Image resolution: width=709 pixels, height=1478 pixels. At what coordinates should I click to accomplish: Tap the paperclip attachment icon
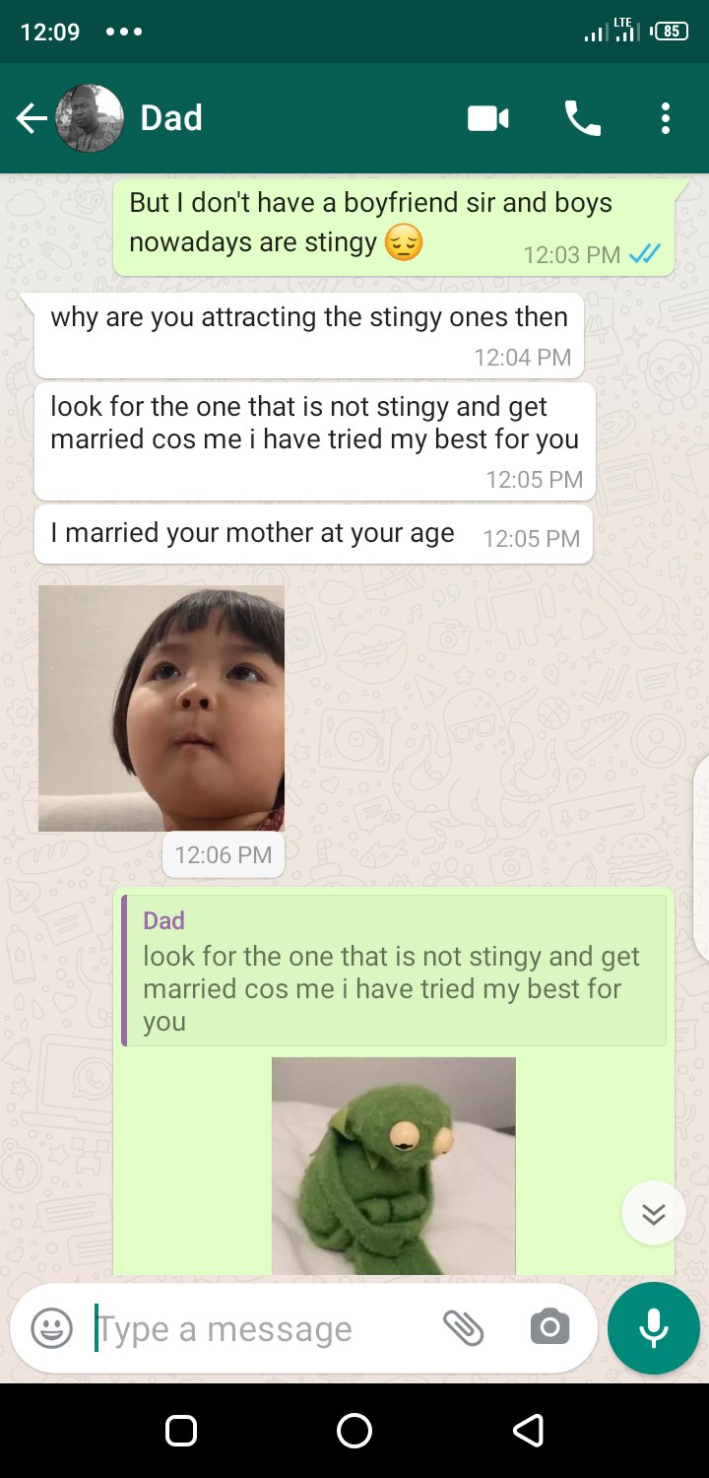463,1328
